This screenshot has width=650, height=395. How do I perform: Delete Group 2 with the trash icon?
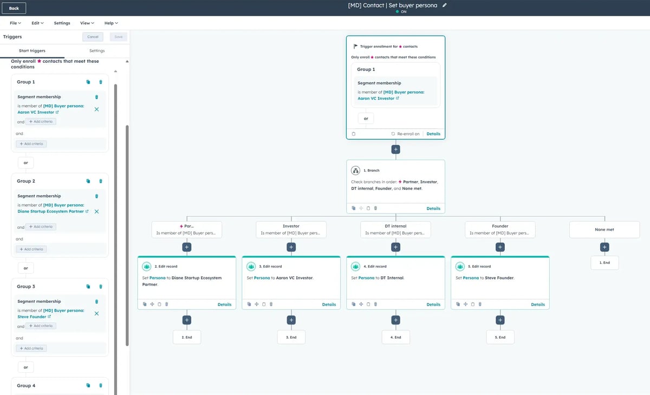(x=101, y=181)
